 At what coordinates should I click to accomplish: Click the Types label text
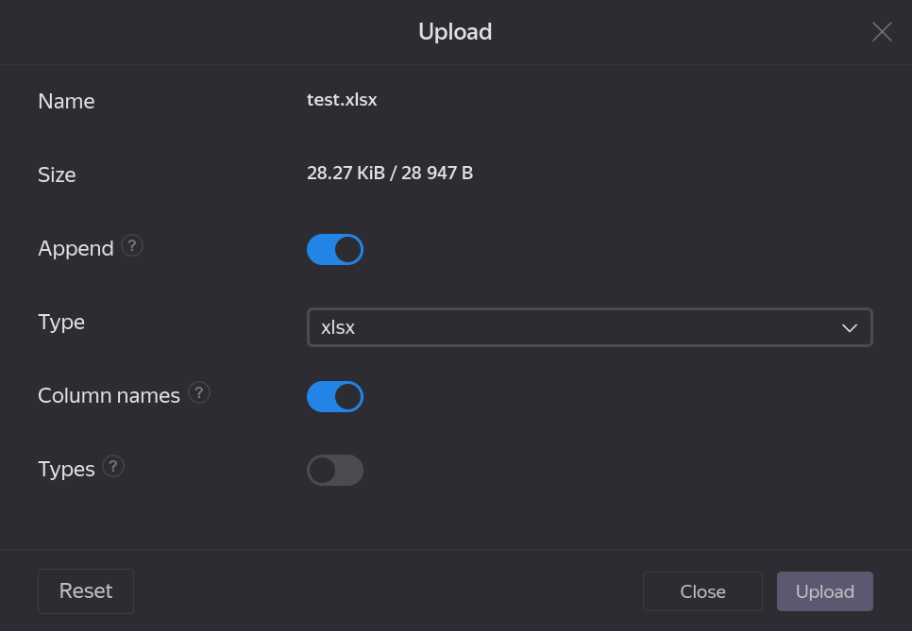tap(66, 470)
